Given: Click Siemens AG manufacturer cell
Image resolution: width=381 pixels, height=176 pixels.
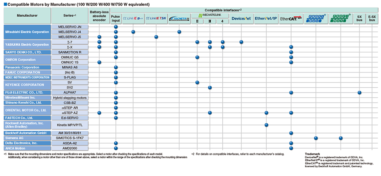Looking at the screenshot, I should [x=27, y=138].
